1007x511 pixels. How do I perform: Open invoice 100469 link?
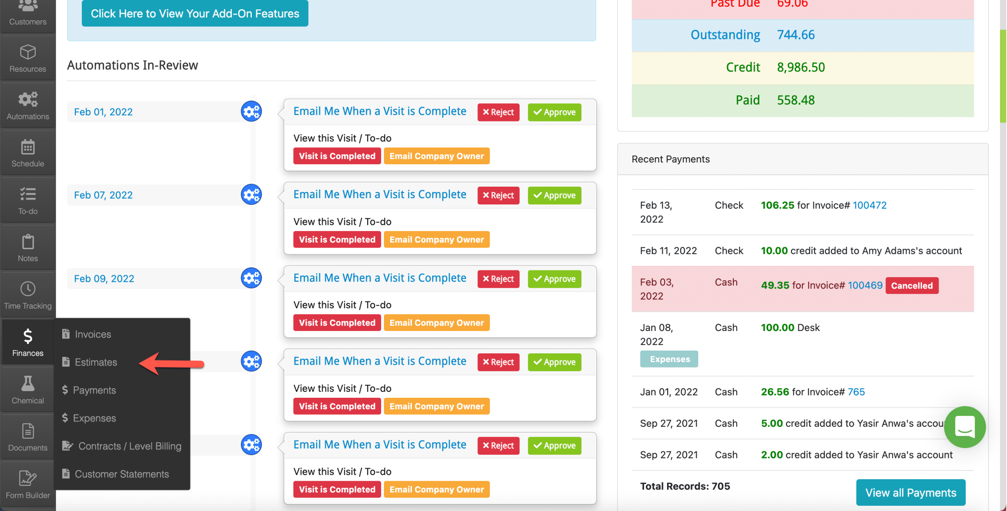pos(865,285)
